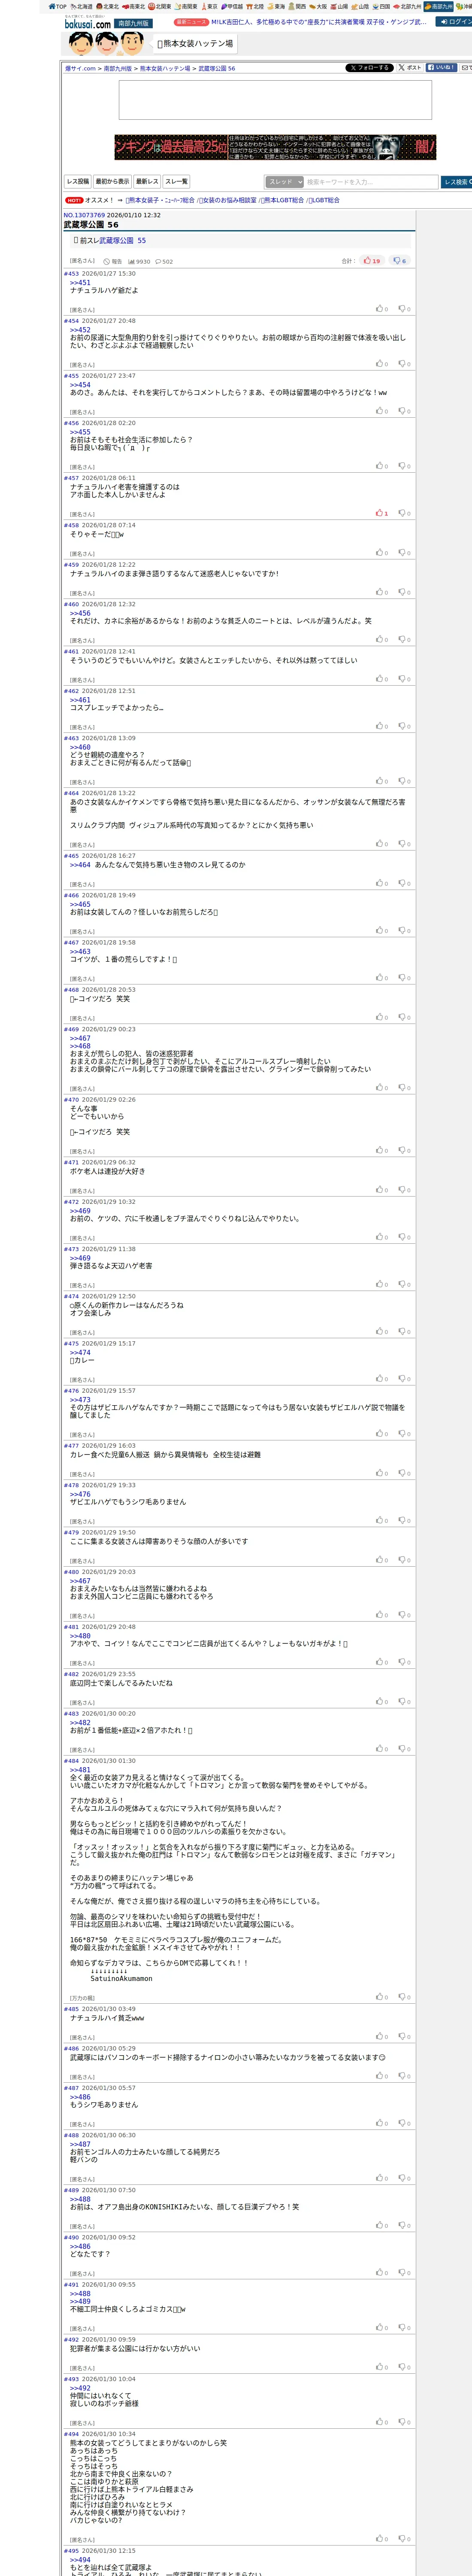The height and width of the screenshot is (2576, 472).
Task: Thumbs-down post #458
Action: pyautogui.click(x=404, y=553)
